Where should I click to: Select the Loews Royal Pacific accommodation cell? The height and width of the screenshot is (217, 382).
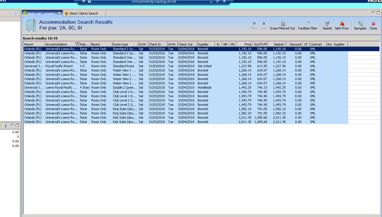click(62, 87)
